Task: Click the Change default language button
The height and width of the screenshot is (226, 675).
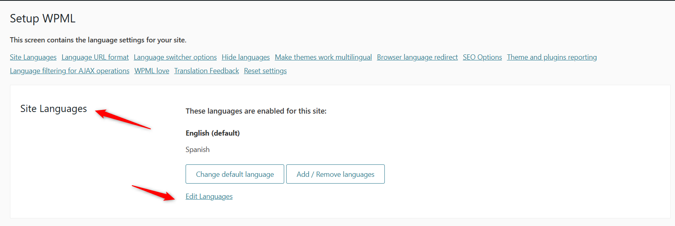Action: (235, 174)
